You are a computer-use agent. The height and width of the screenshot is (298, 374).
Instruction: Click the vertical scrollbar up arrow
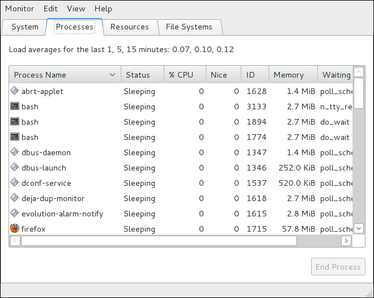pos(359,72)
